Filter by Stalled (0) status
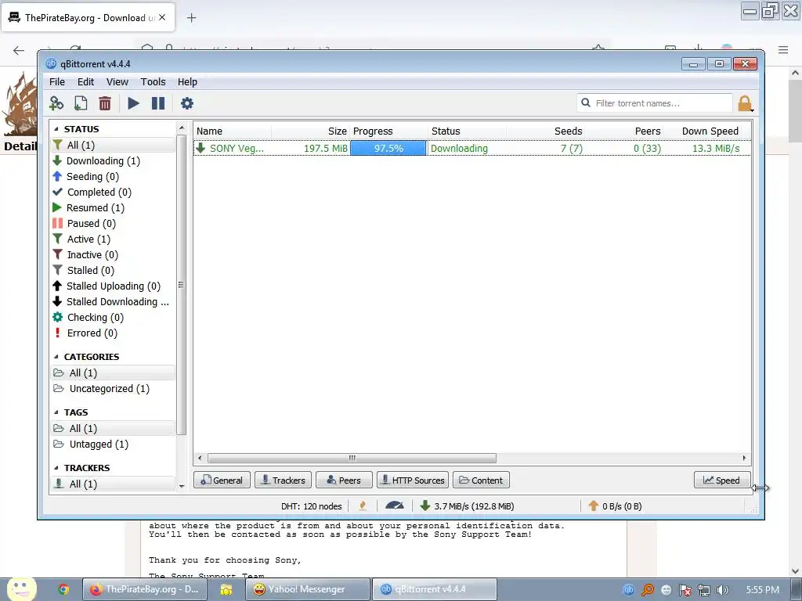Viewport: 802px width, 601px height. click(x=113, y=270)
